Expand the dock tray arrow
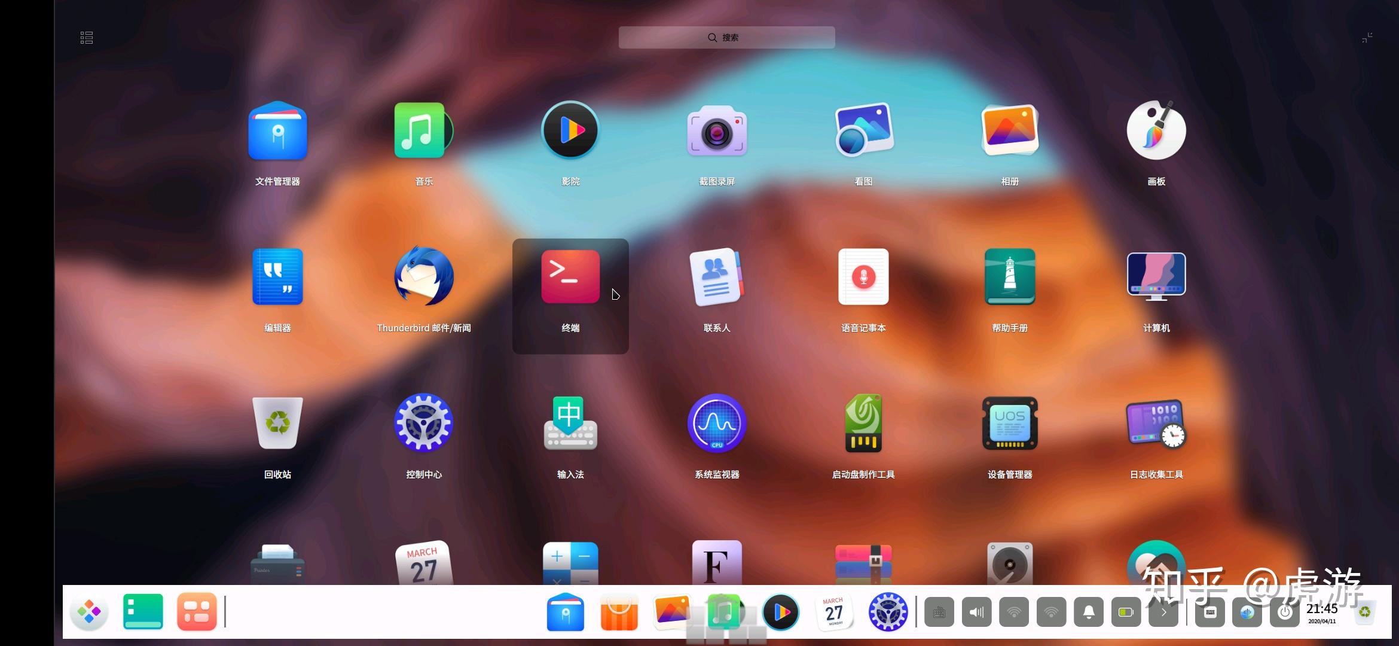This screenshot has height=646, width=1399. pos(1163,612)
